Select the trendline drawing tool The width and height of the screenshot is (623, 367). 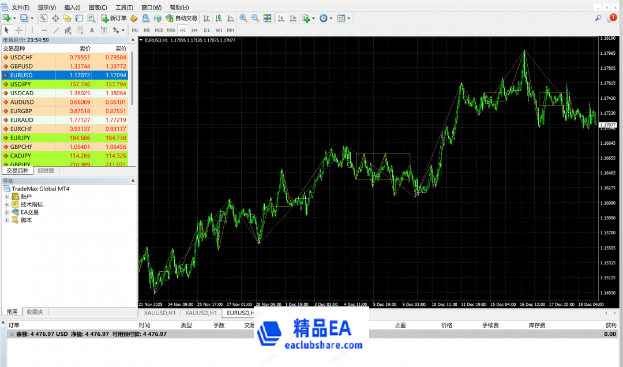[56, 30]
